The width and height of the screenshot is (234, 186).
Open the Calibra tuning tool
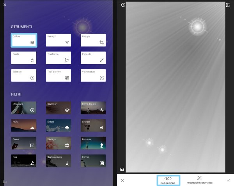(24, 40)
